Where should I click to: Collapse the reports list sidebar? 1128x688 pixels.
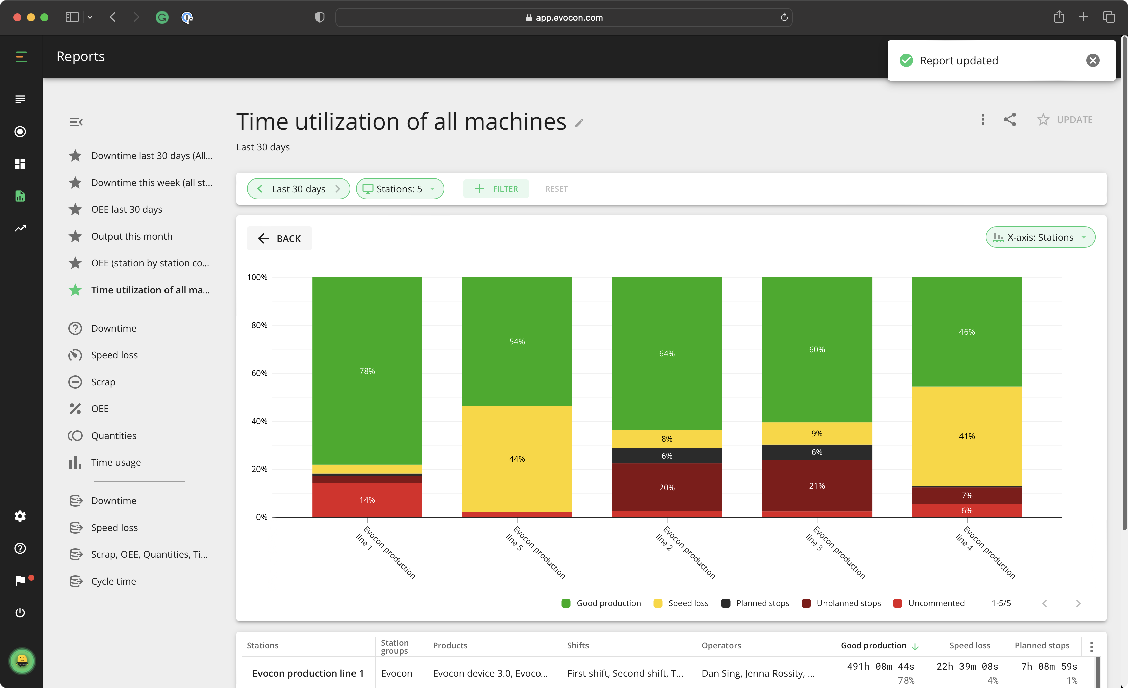click(76, 122)
